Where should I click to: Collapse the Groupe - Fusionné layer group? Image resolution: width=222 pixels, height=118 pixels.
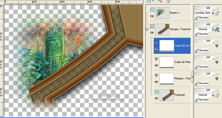(147, 29)
